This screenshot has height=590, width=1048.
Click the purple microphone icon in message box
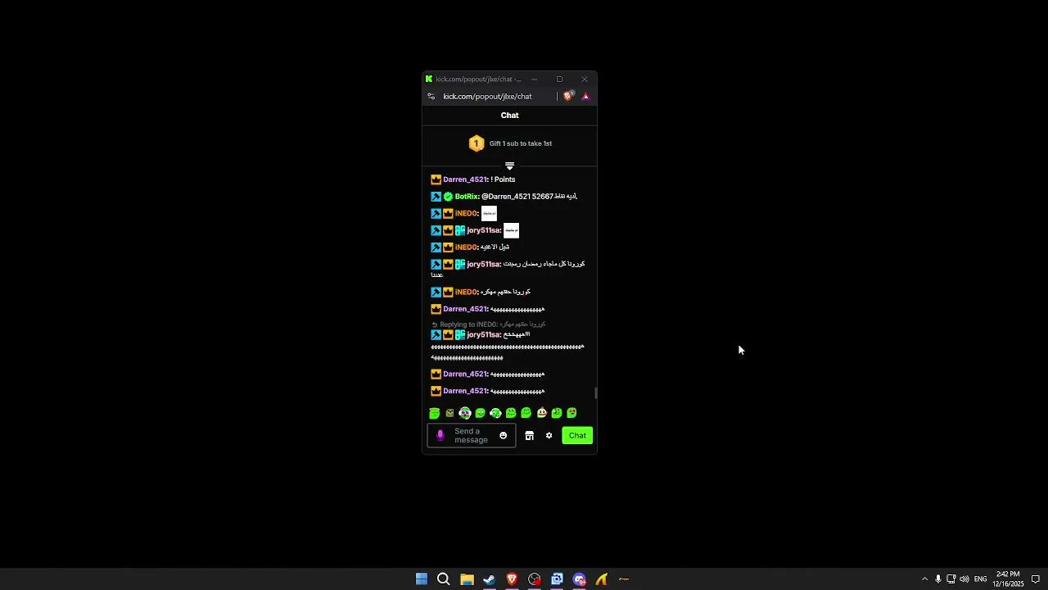click(440, 436)
